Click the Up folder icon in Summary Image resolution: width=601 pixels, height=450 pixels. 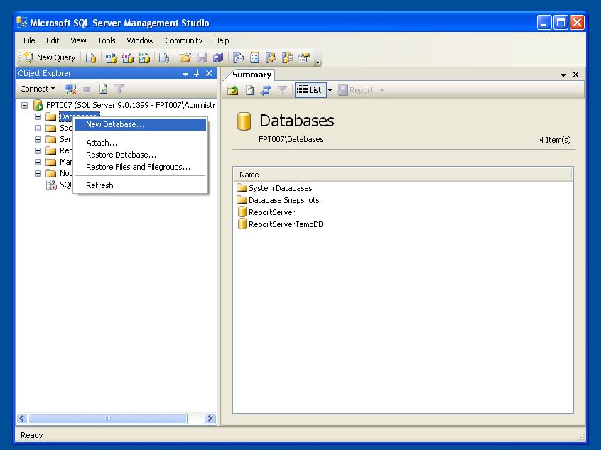pyautogui.click(x=233, y=90)
